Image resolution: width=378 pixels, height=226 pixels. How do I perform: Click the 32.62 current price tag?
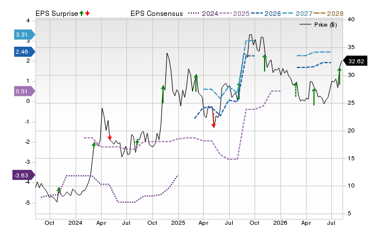(x=356, y=61)
